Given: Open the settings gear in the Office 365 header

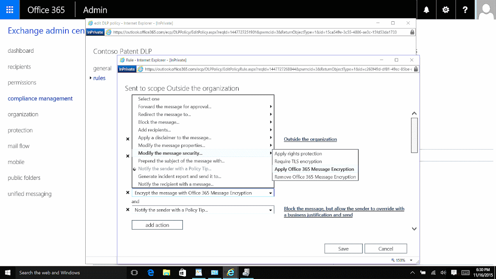Looking at the screenshot, I should click(x=446, y=10).
